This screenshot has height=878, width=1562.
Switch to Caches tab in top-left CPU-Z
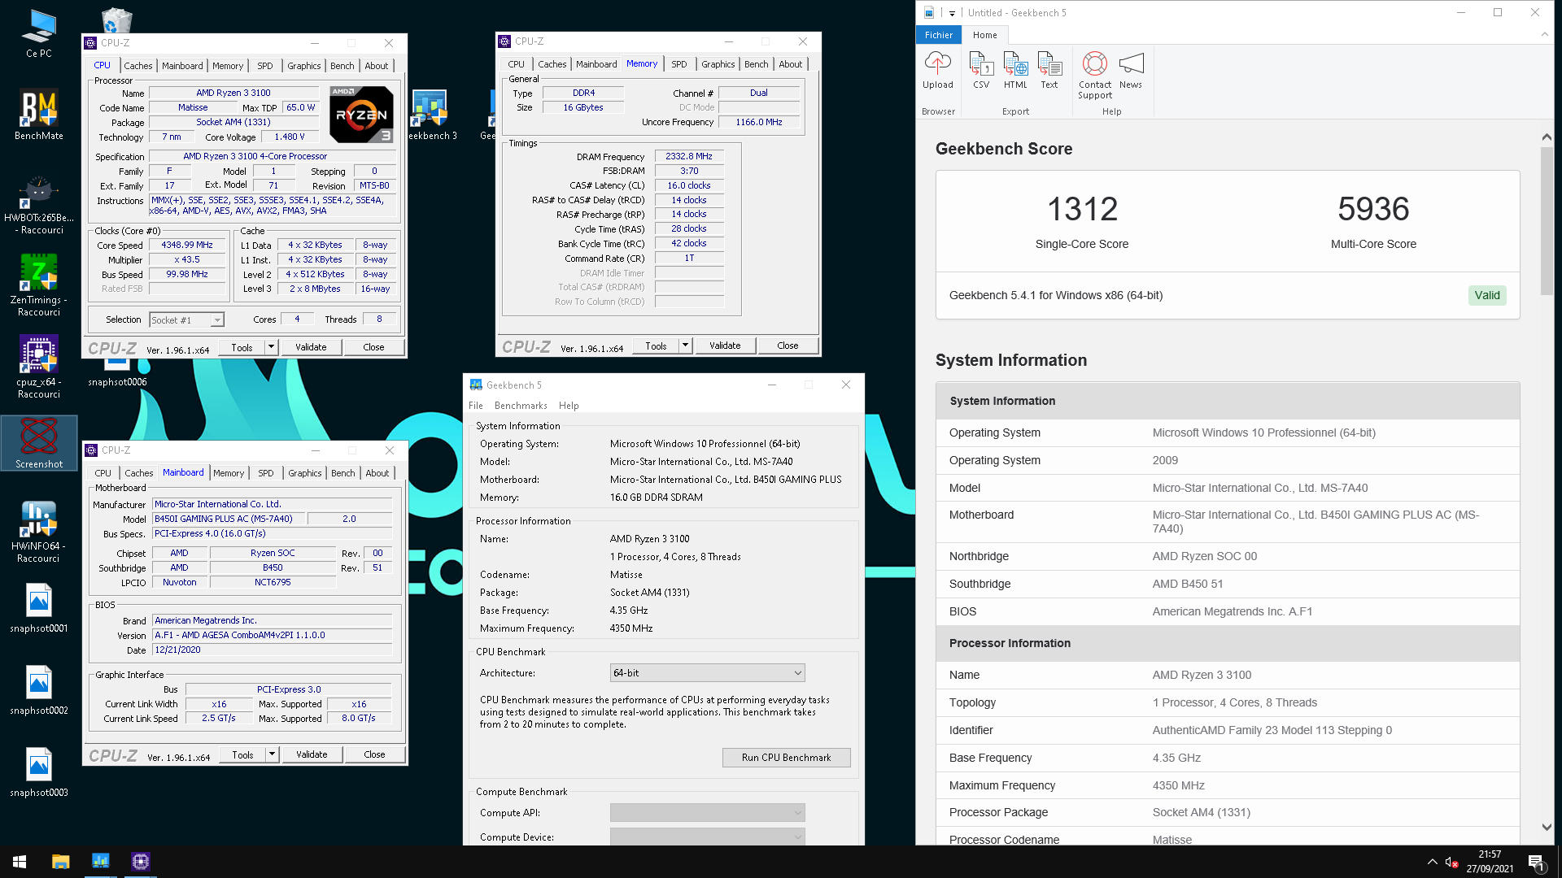tap(138, 66)
